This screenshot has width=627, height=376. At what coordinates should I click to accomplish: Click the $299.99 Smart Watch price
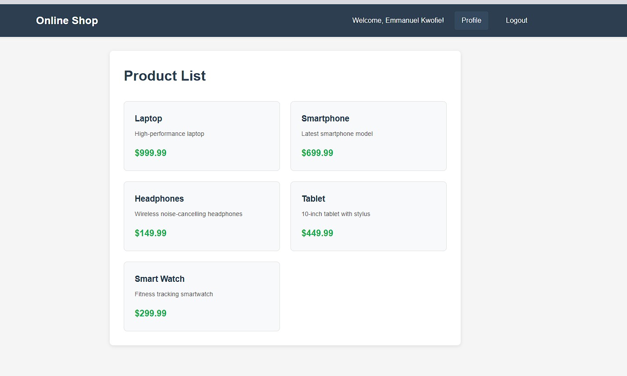pos(150,313)
